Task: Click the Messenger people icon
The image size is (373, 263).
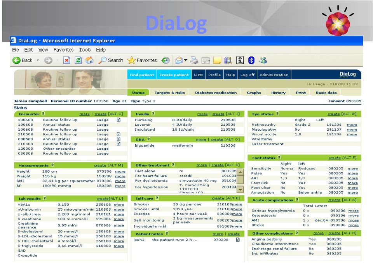Action: 263,61
